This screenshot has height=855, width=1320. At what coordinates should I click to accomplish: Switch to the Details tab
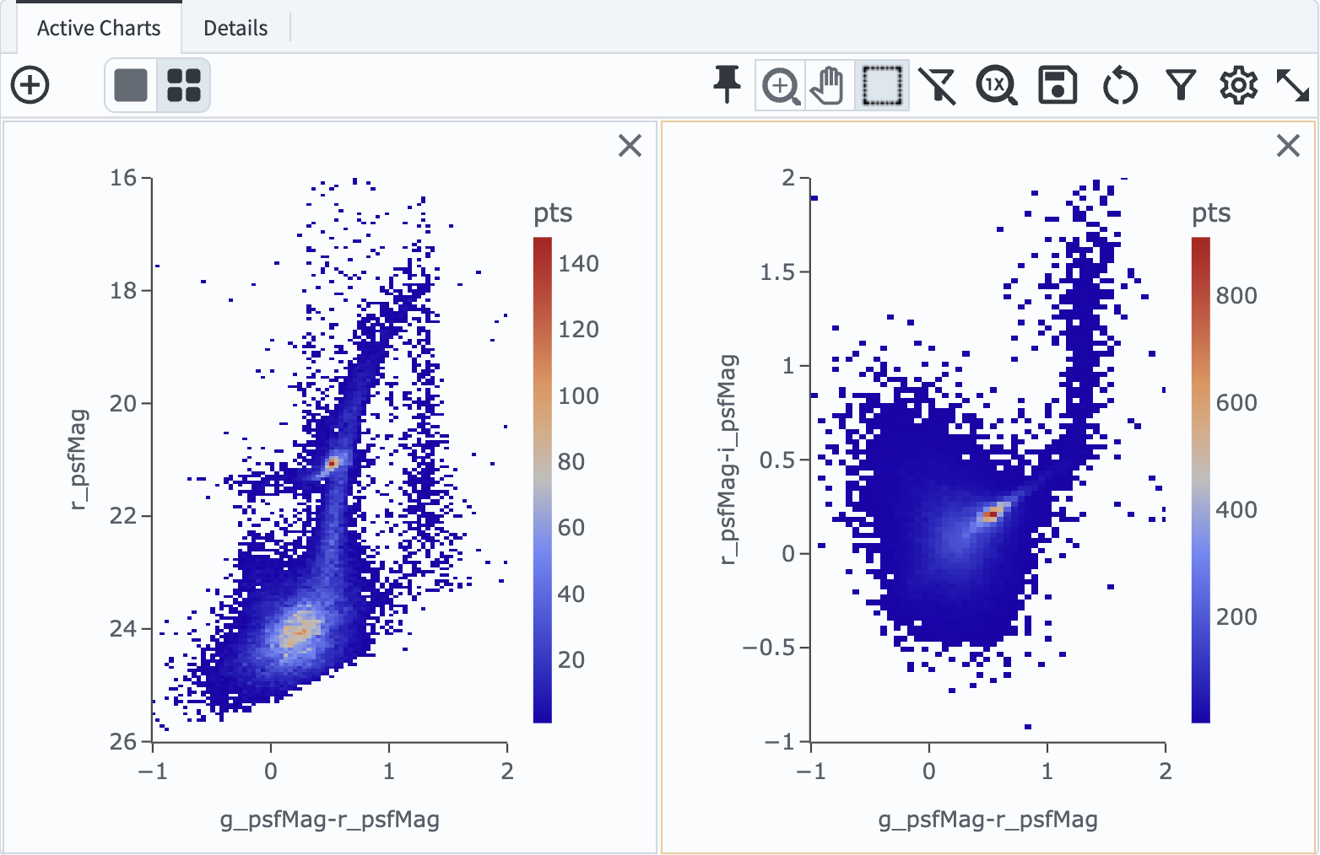pyautogui.click(x=235, y=27)
